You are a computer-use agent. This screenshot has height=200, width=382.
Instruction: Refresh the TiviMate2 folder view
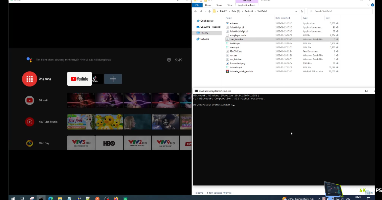click(302, 11)
